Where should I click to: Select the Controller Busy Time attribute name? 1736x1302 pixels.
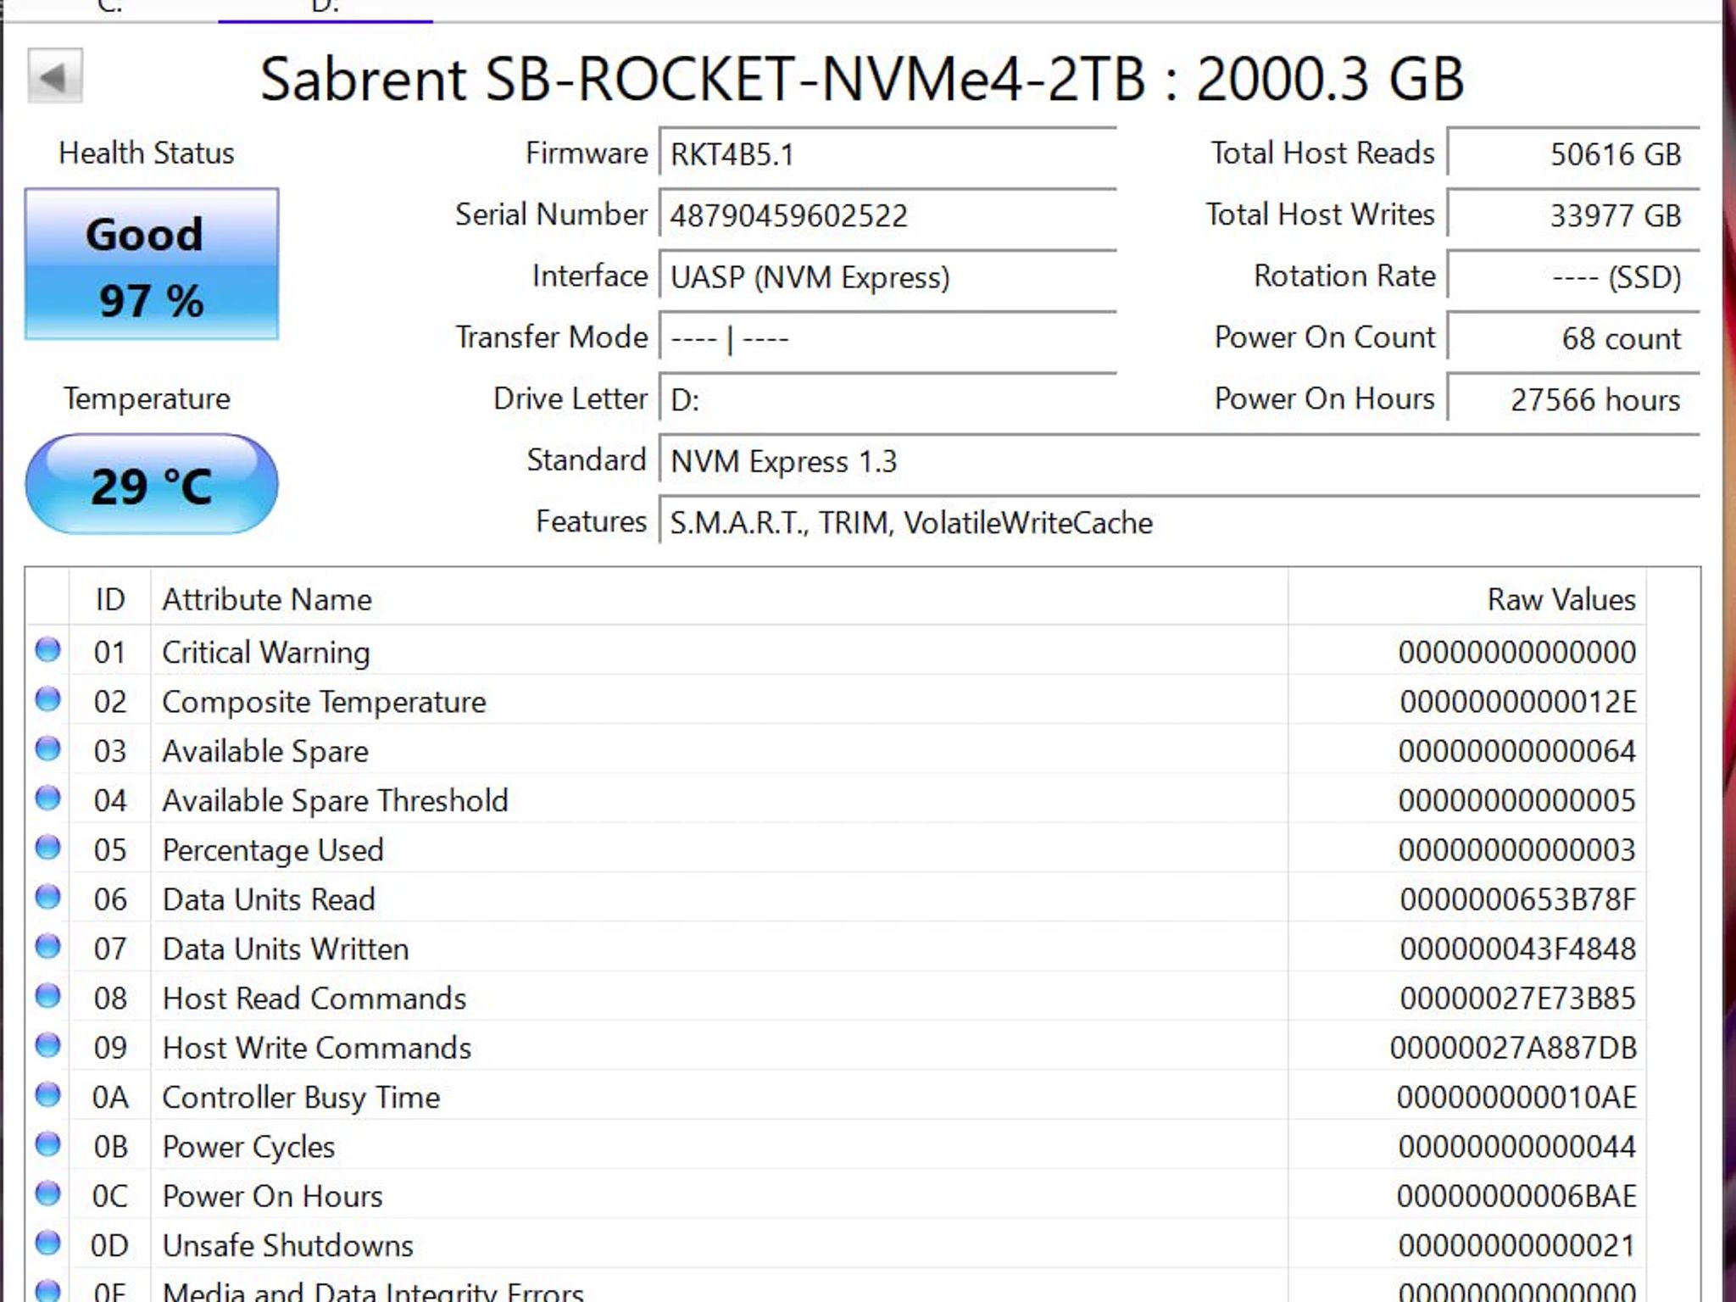pyautogui.click(x=301, y=1098)
